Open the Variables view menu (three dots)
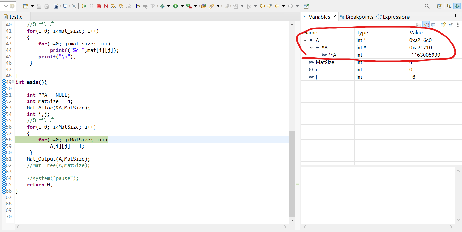Viewport: 462px width, 232px height. [458, 25]
